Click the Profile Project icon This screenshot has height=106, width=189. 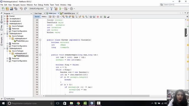pos(71,9)
